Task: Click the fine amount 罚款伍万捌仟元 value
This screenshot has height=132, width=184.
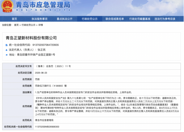Action: point(51,86)
